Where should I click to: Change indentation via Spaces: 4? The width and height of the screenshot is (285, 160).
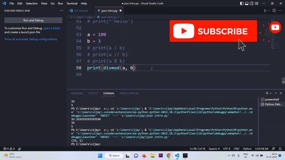tap(214, 149)
